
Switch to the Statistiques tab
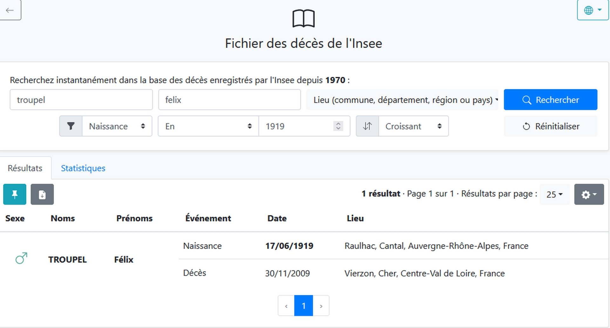coord(83,168)
